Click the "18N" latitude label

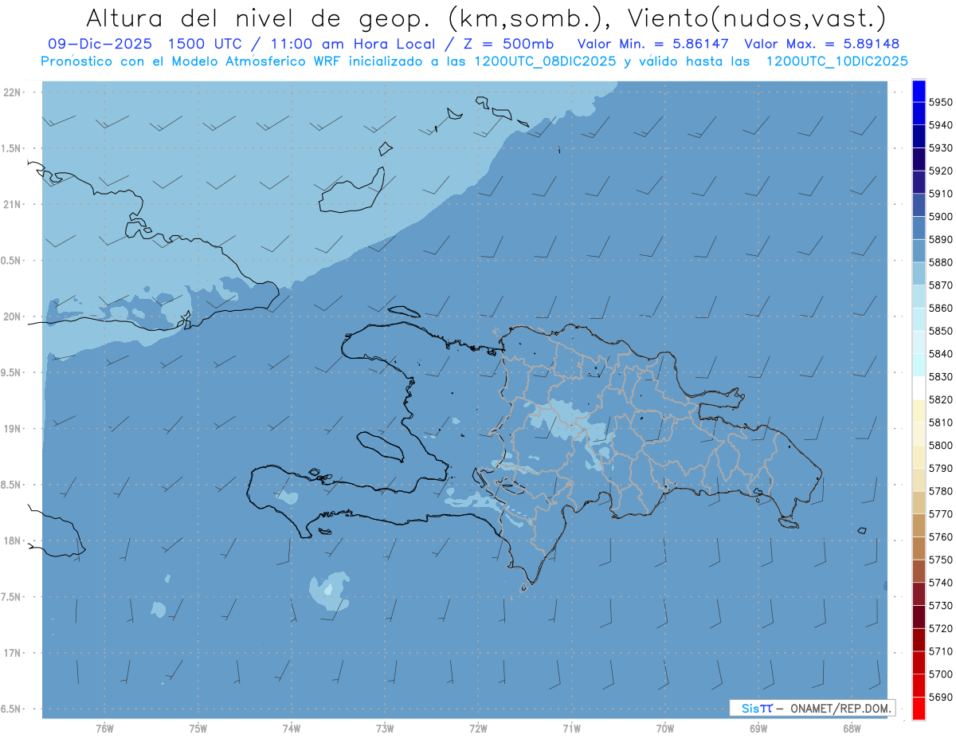pyautogui.click(x=12, y=540)
